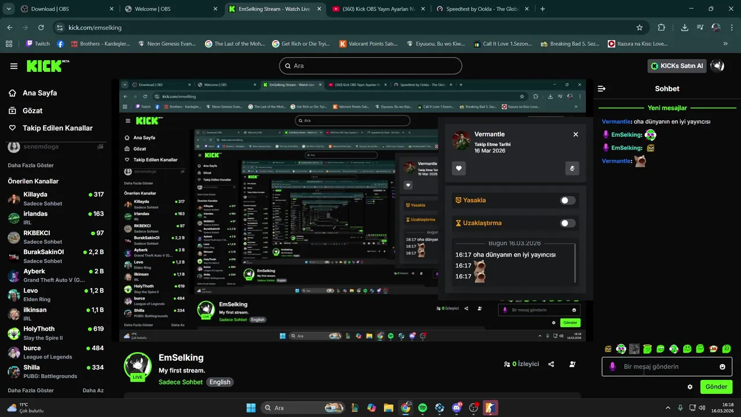Insert the grey photo emote
The width and height of the screenshot is (741, 417).
click(x=634, y=349)
